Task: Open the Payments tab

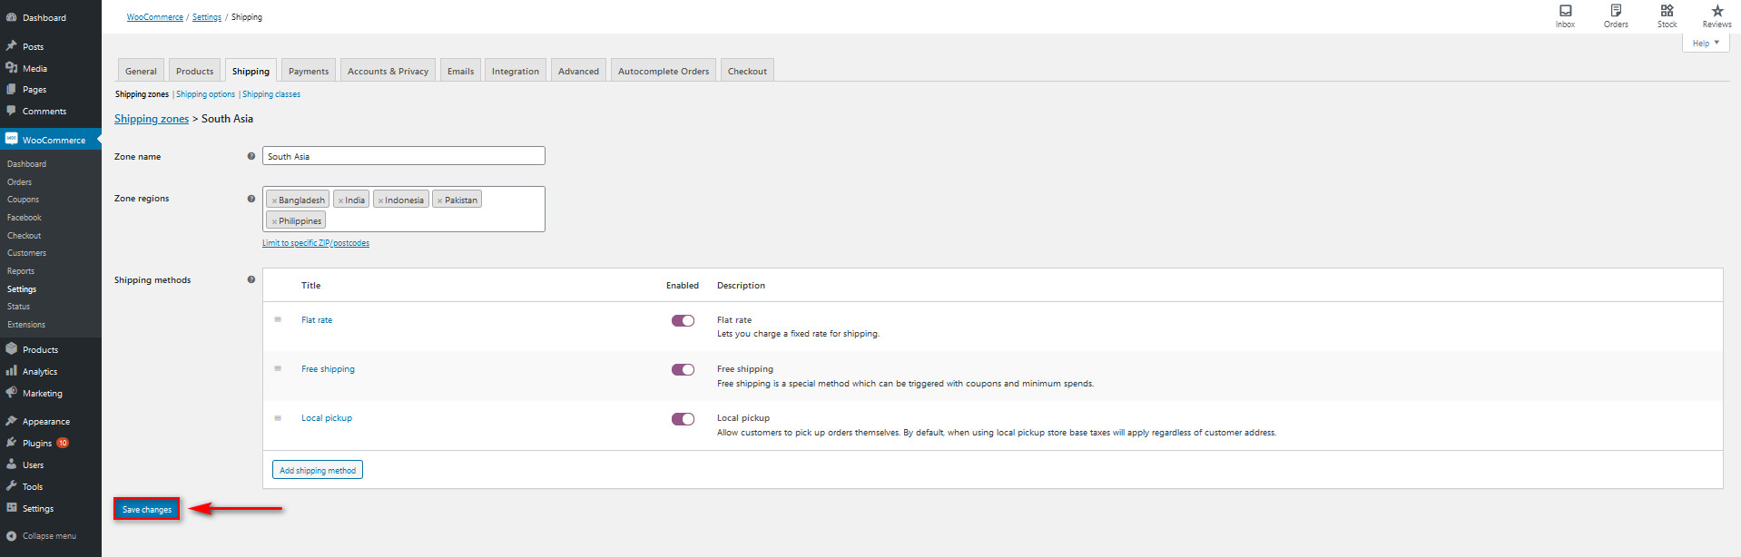Action: (309, 71)
